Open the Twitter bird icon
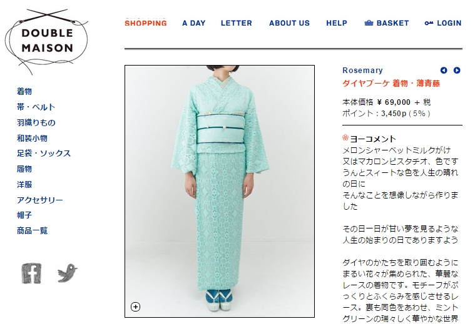 coord(68,273)
